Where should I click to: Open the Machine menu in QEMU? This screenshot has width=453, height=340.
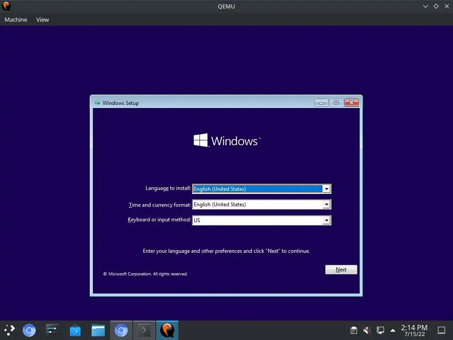point(16,19)
